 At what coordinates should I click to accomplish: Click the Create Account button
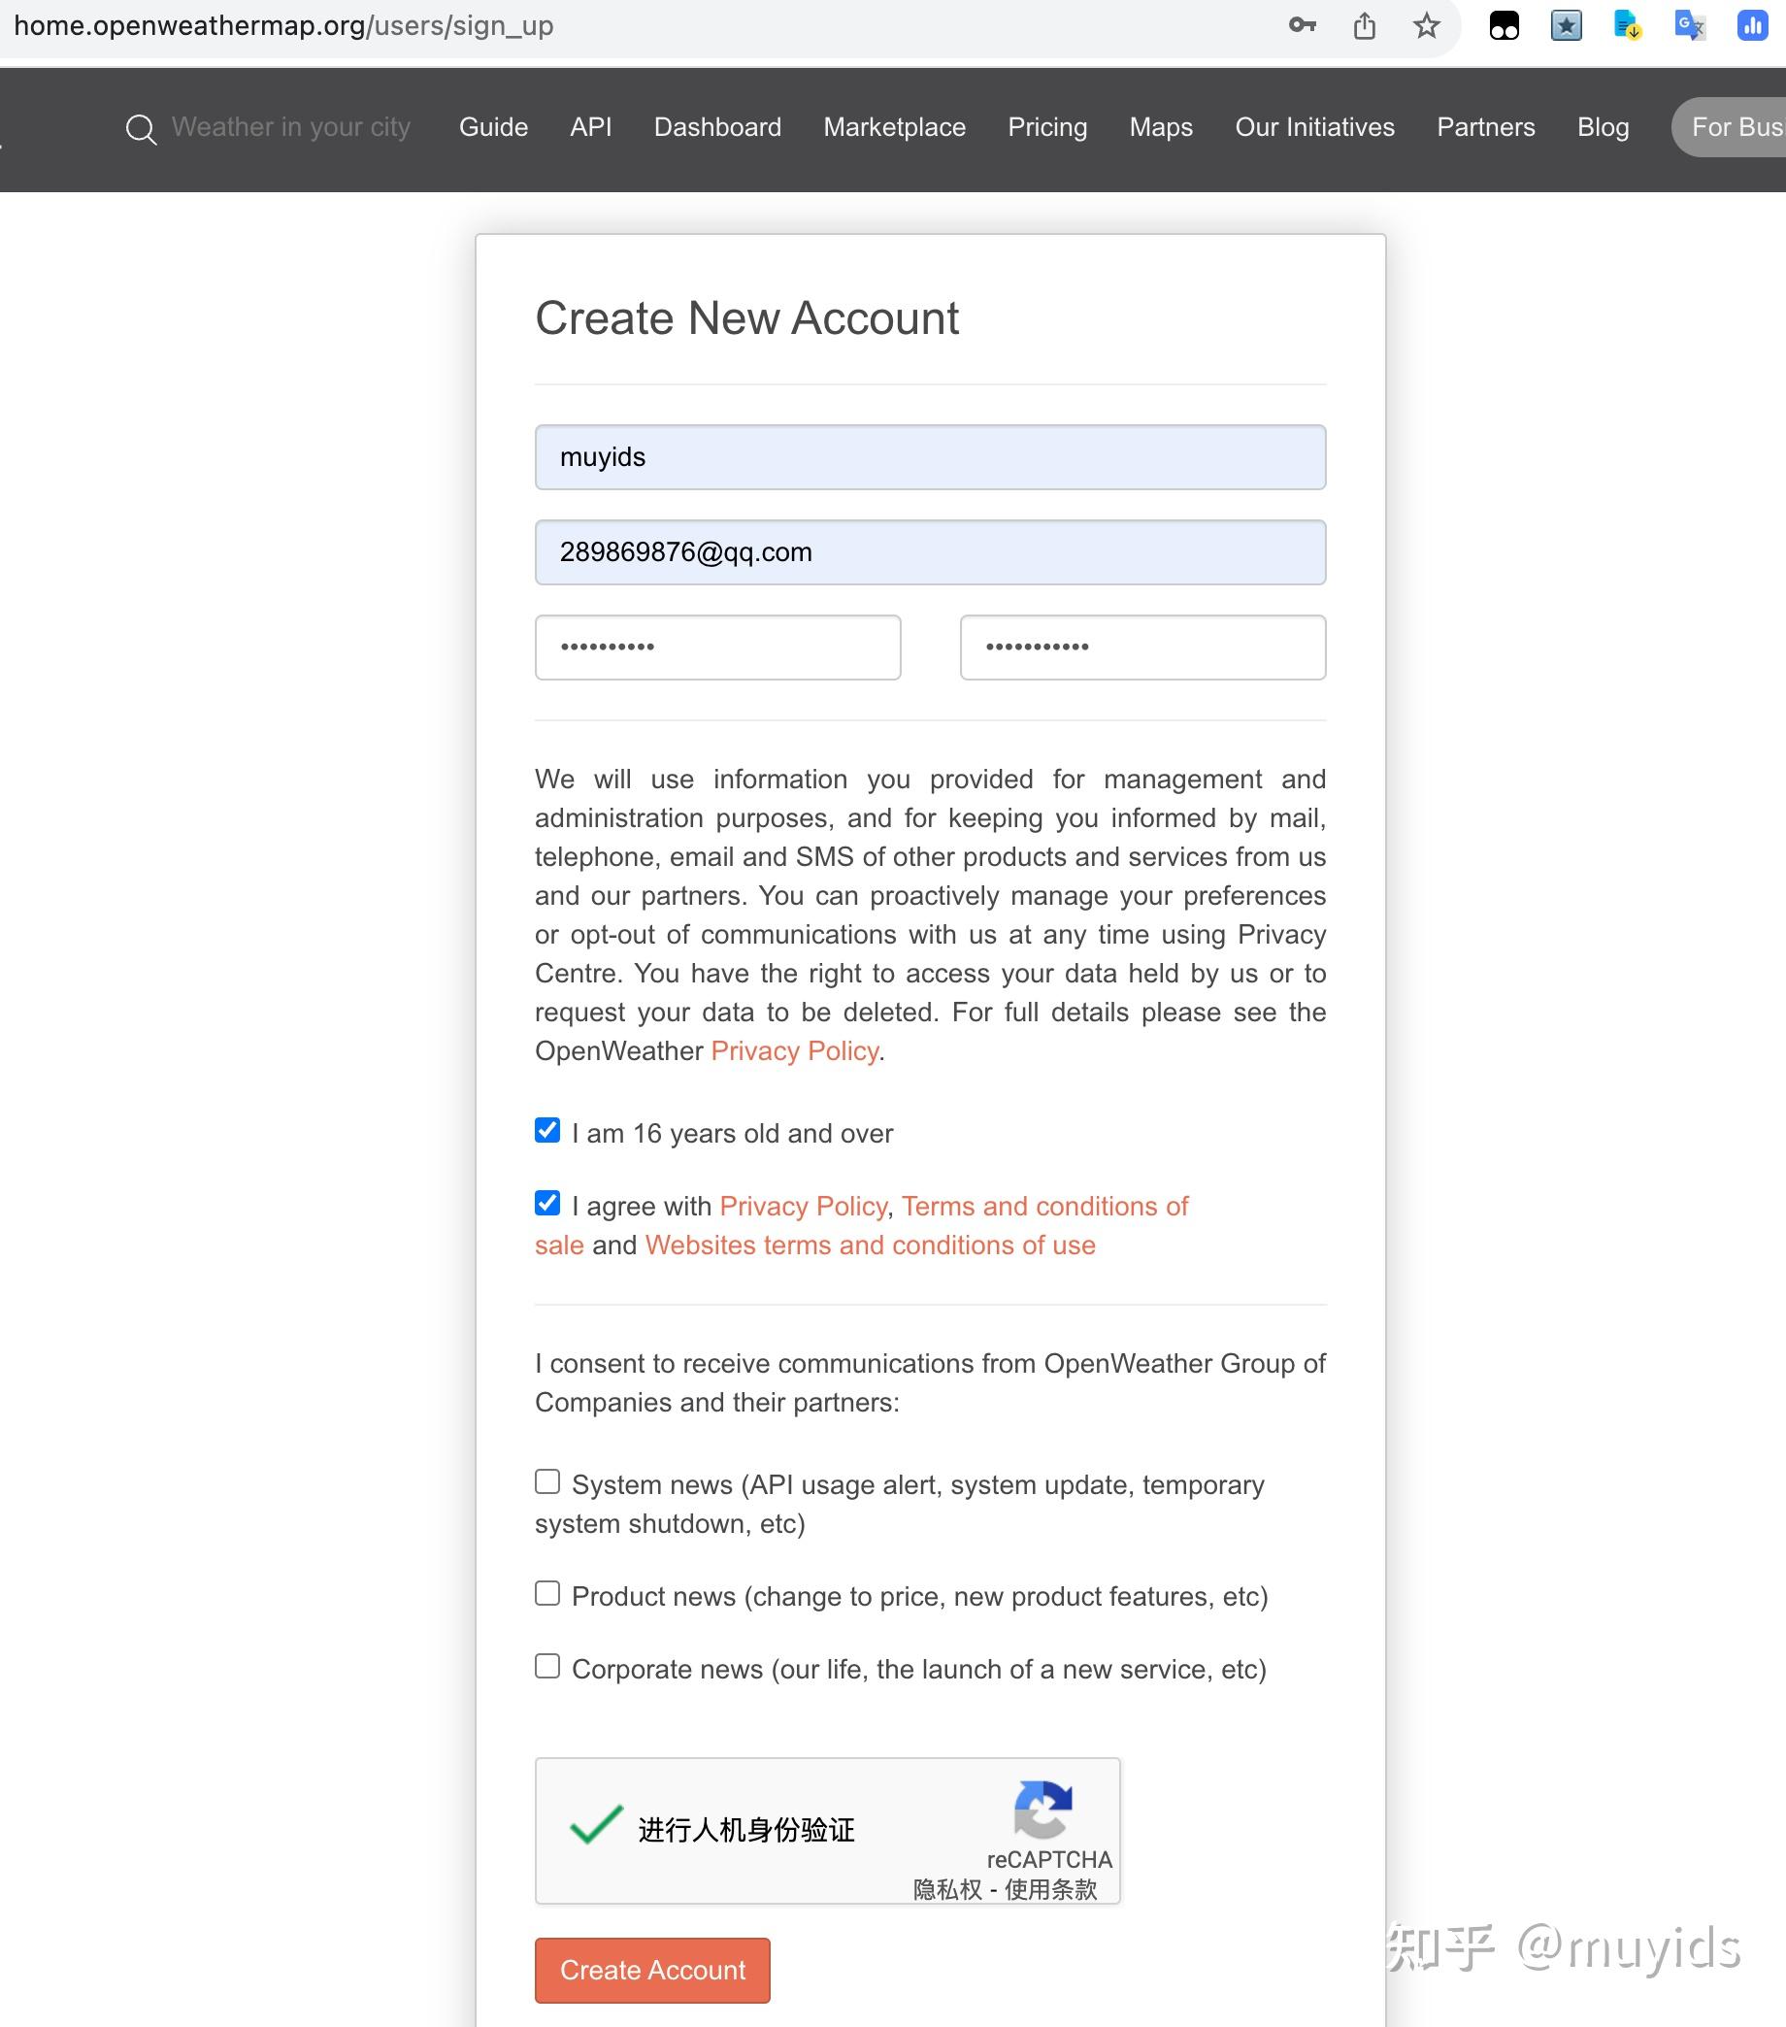pos(652,1970)
